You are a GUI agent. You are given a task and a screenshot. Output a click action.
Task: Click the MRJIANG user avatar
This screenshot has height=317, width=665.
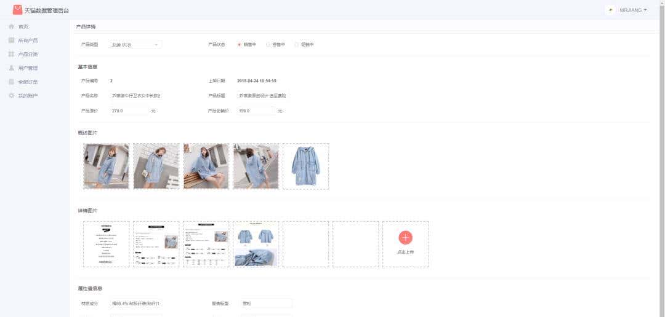pyautogui.click(x=611, y=10)
